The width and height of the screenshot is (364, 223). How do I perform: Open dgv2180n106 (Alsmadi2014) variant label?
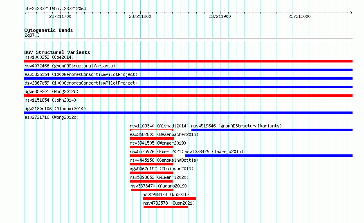click(x=55, y=109)
